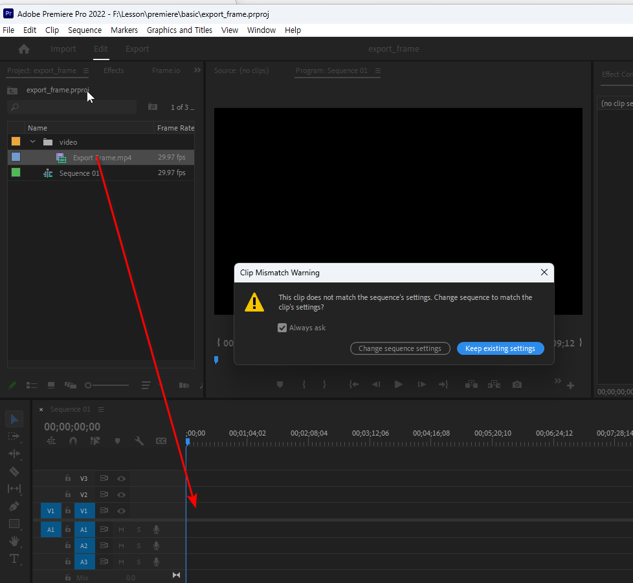
Task: Adjust the project panel zoom slider
Action: [89, 385]
